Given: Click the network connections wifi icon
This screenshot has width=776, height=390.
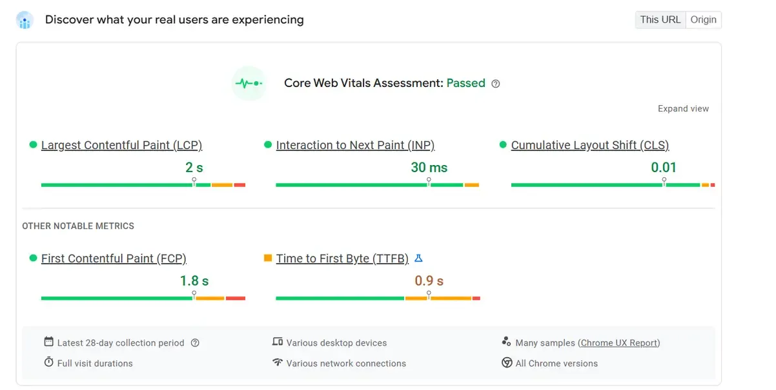Looking at the screenshot, I should [278, 363].
